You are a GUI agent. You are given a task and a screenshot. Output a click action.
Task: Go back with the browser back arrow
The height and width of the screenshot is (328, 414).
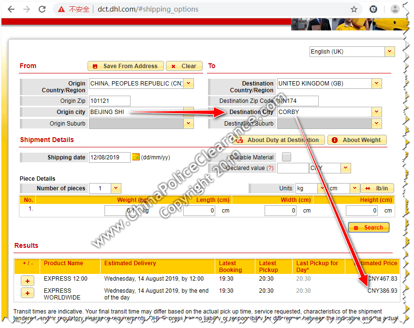pyautogui.click(x=11, y=9)
